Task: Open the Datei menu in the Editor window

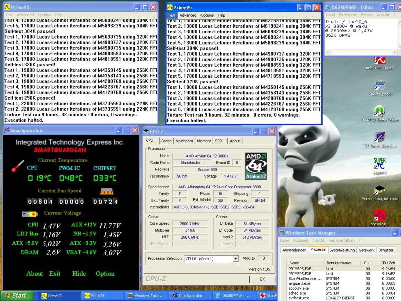Action: (330, 15)
